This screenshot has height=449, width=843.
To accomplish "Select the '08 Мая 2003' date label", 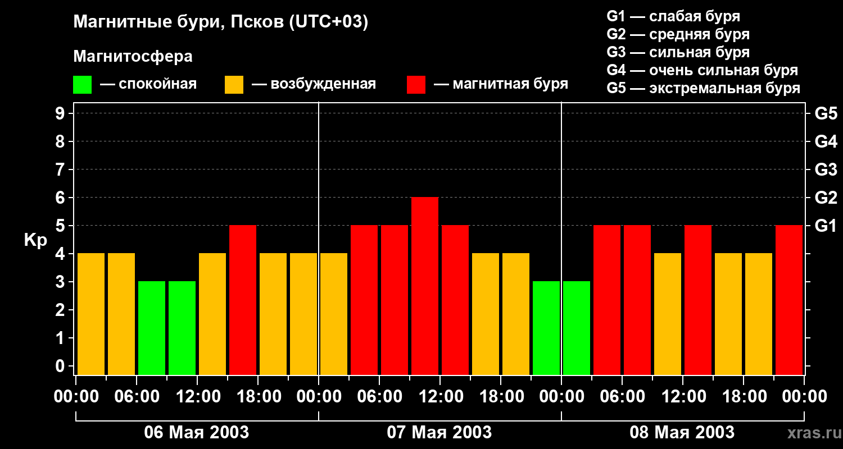I will coord(682,433).
